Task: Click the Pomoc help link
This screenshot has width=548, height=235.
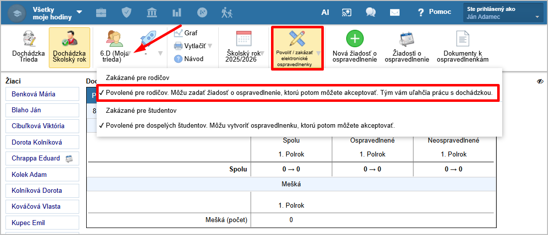Action: (x=434, y=12)
